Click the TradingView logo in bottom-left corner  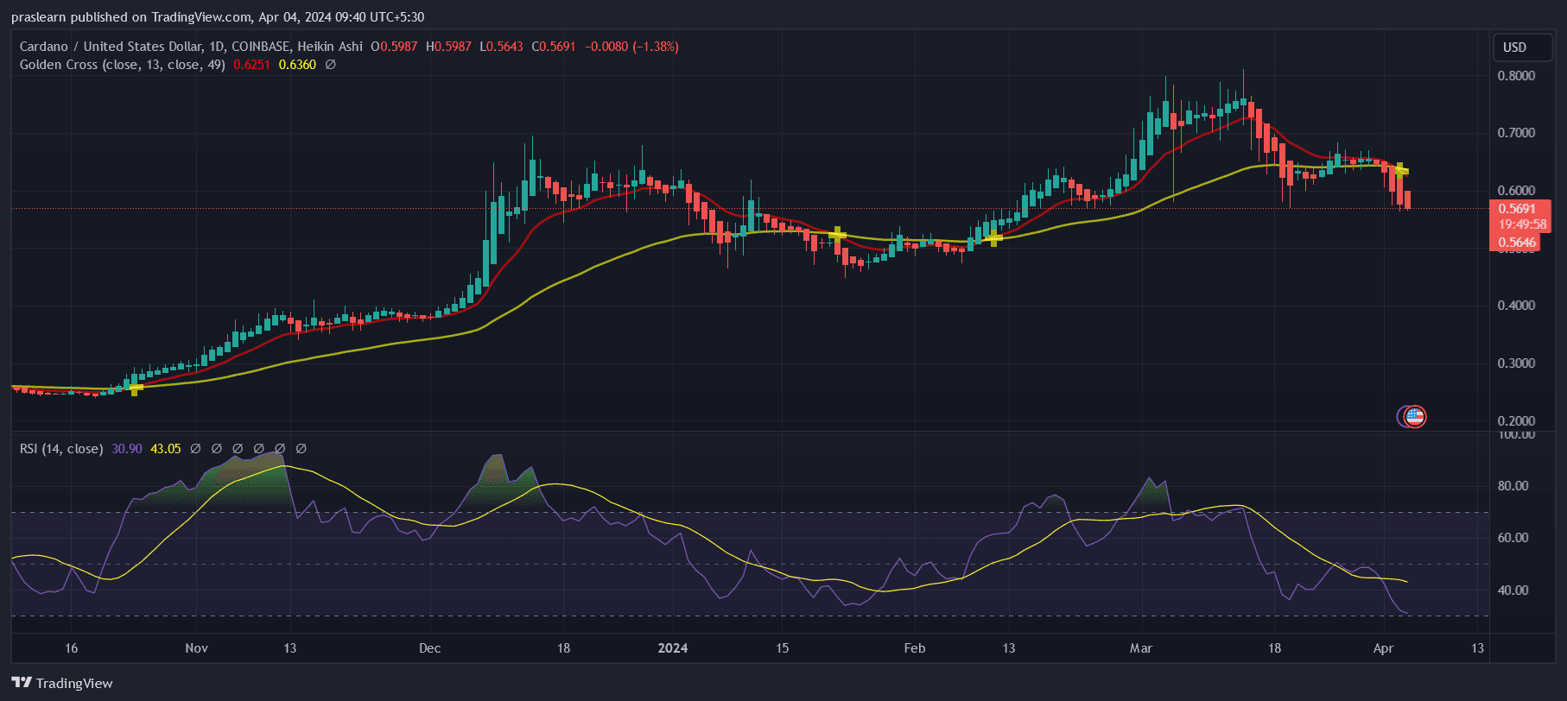62,683
